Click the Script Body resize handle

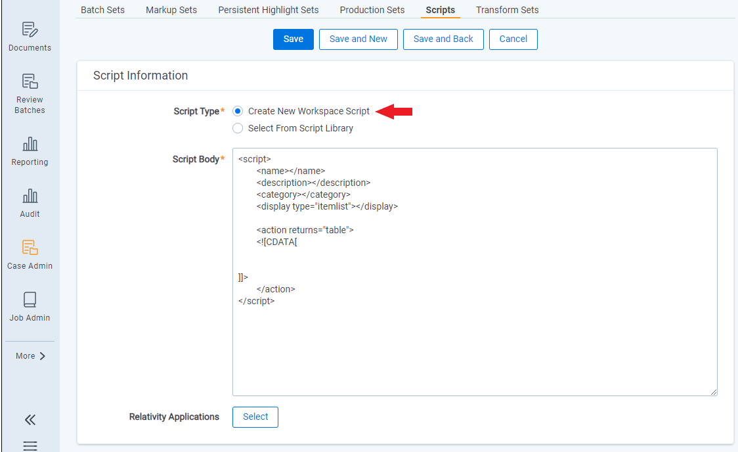714,392
